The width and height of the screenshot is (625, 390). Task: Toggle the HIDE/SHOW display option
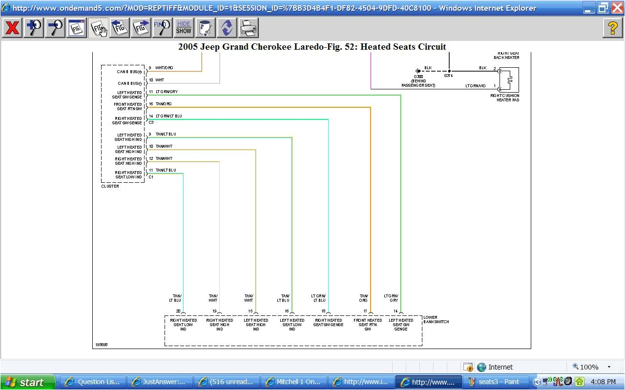coord(183,27)
